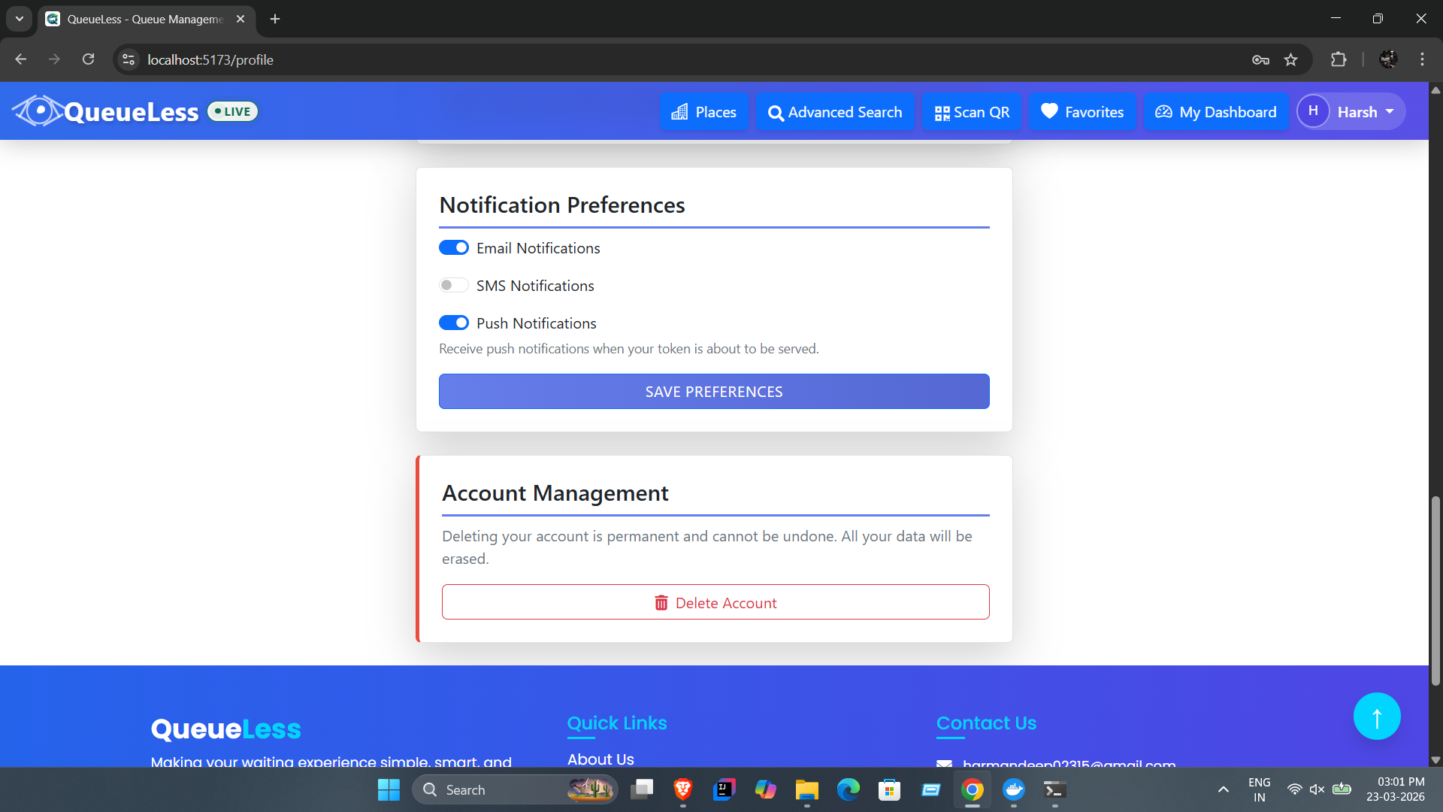Screen dimensions: 1443x812
Task: Open the tab search dropdown
Action: click(20, 19)
